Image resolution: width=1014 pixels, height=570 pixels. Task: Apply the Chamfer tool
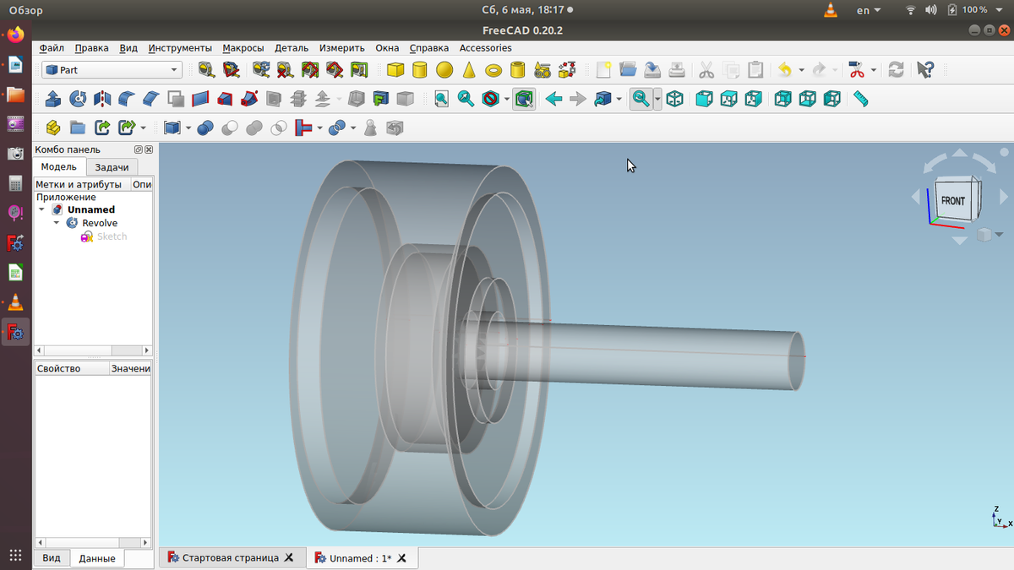point(151,99)
